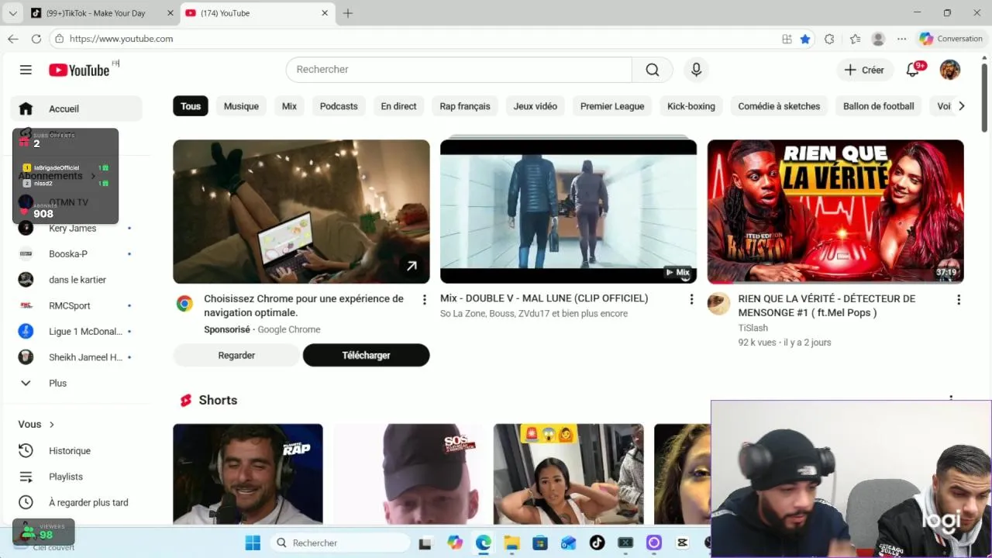This screenshot has height=558, width=992.
Task: Open Microsoft Store from the taskbar
Action: coord(540,542)
